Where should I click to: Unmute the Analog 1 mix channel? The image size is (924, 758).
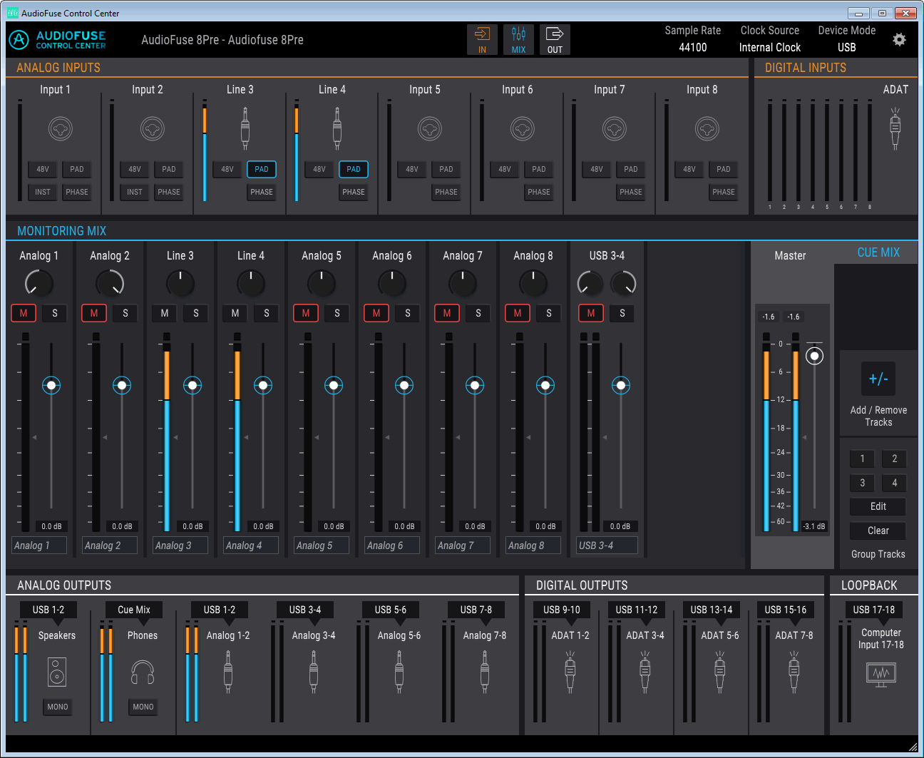pos(24,313)
